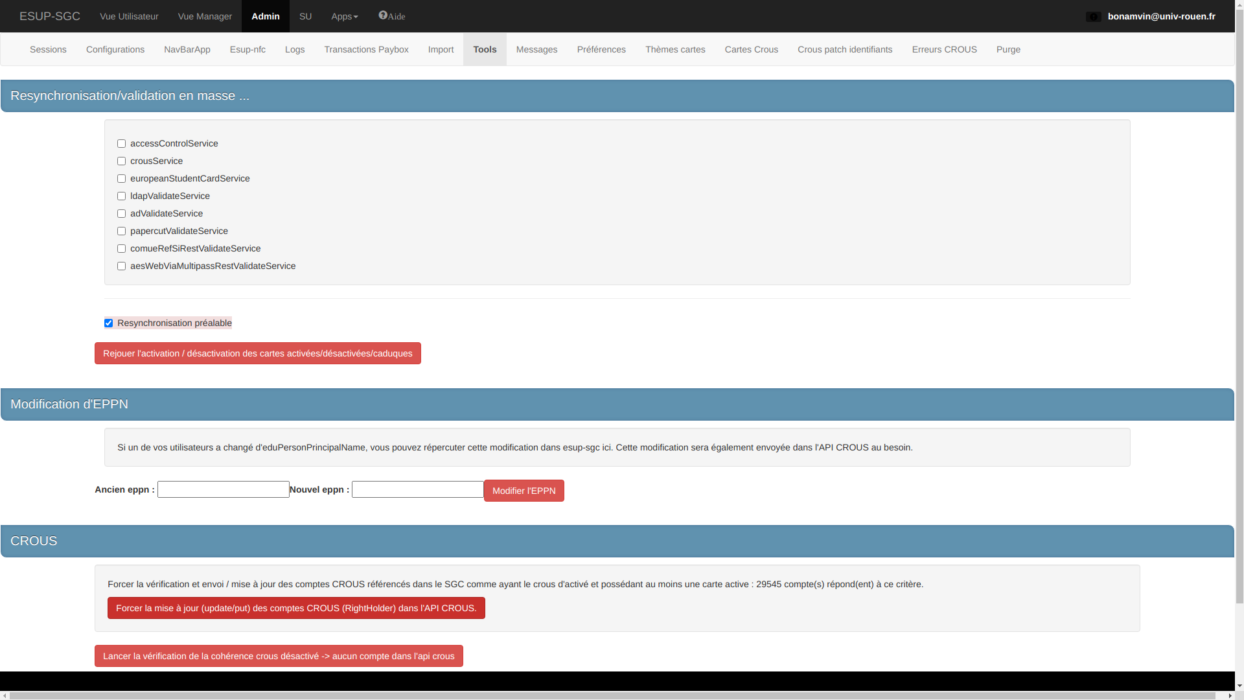Open the Purge tab
The width and height of the screenshot is (1244, 700).
(x=1008, y=50)
